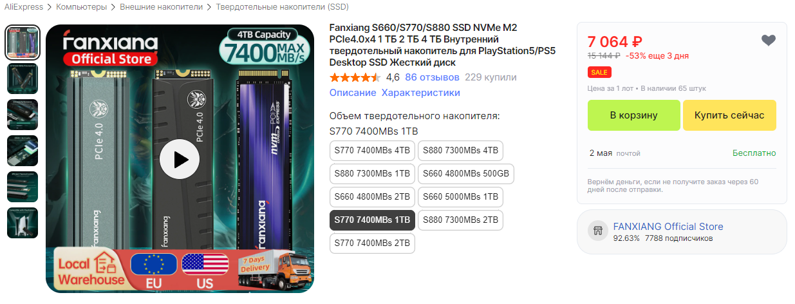
Task: Add item to cart with В корзину
Action: coord(633,115)
